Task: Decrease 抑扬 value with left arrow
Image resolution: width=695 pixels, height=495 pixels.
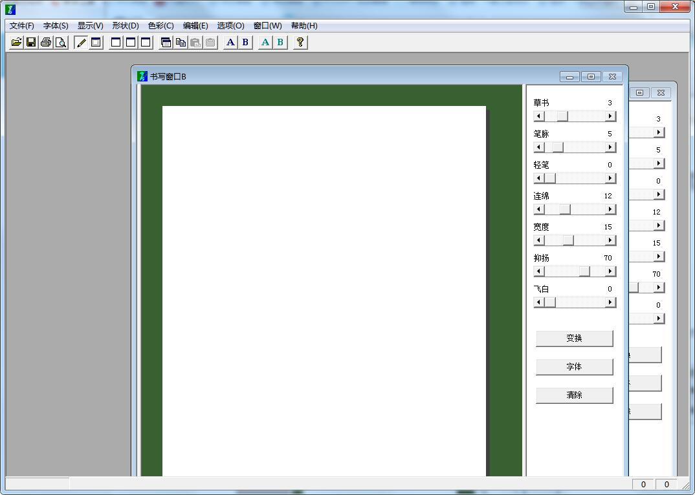Action: pos(539,271)
